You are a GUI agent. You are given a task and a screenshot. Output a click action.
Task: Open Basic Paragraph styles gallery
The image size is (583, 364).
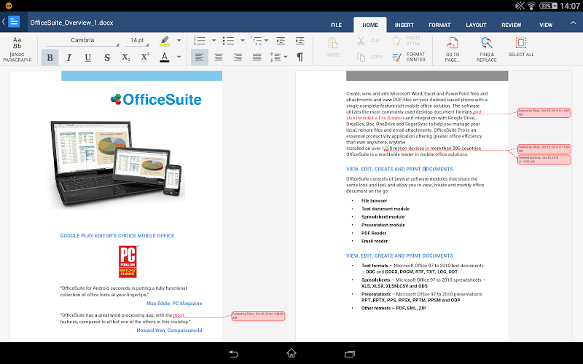(x=17, y=49)
